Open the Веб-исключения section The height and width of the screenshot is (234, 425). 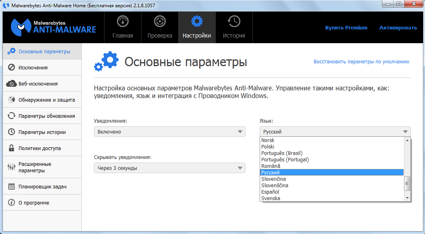(42, 84)
